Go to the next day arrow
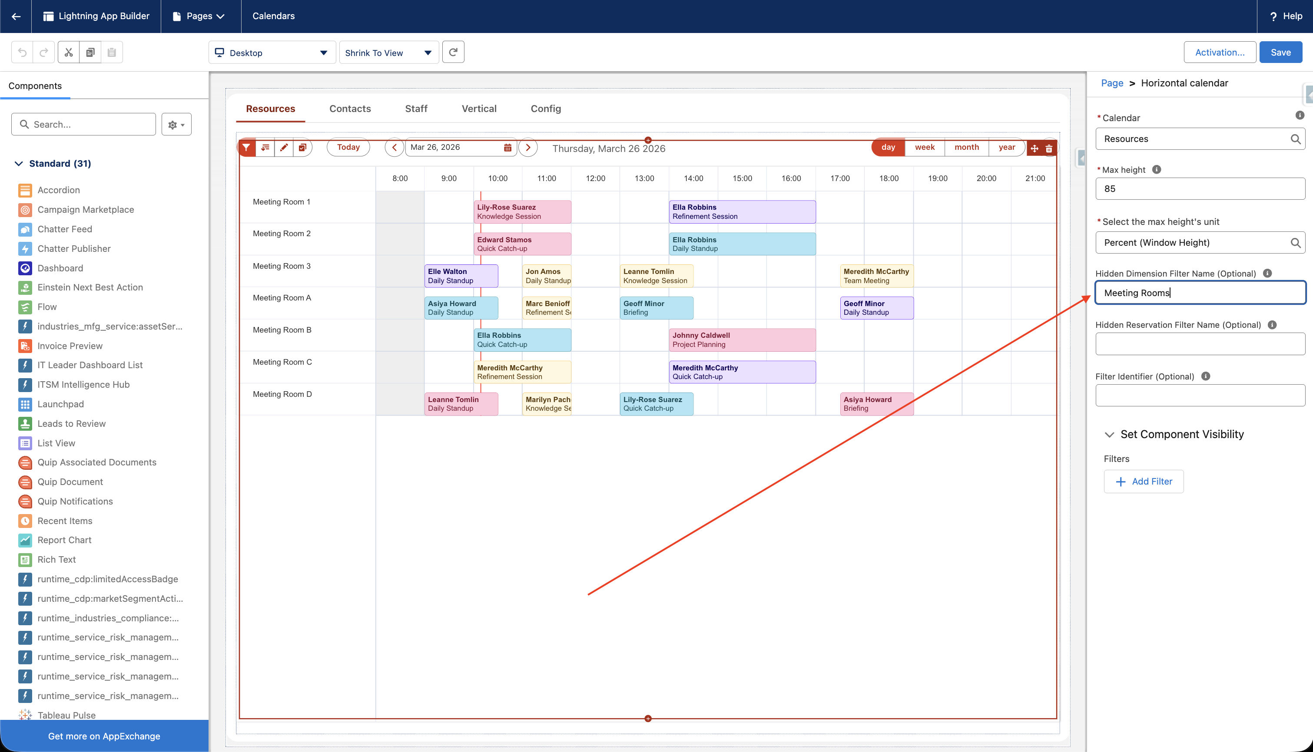The image size is (1313, 752). click(527, 148)
